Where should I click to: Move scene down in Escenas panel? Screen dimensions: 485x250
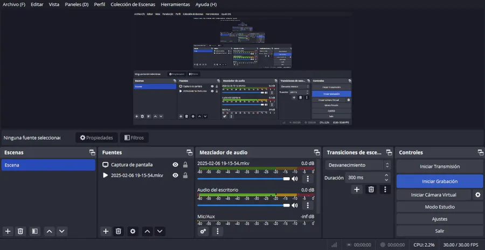point(62,231)
